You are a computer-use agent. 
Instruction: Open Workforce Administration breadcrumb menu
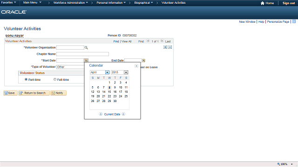[70, 3]
